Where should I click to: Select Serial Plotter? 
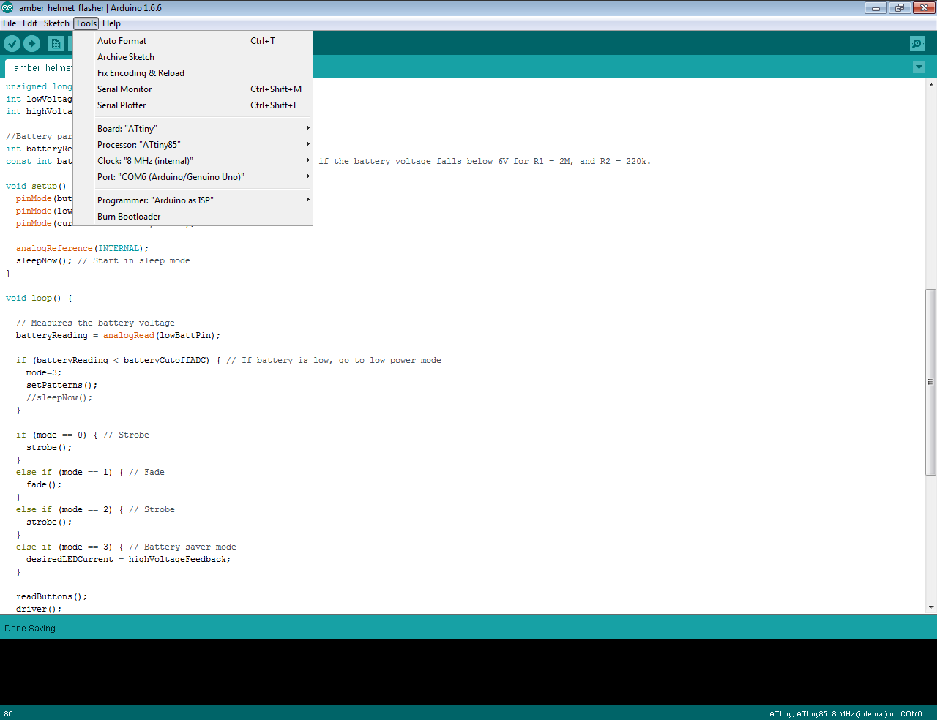click(x=120, y=105)
